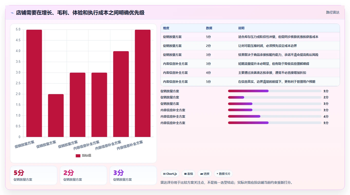Click the 促销放量方案 bar reaching 5.0
This screenshot has height=195, width=350.
(x=34, y=83)
